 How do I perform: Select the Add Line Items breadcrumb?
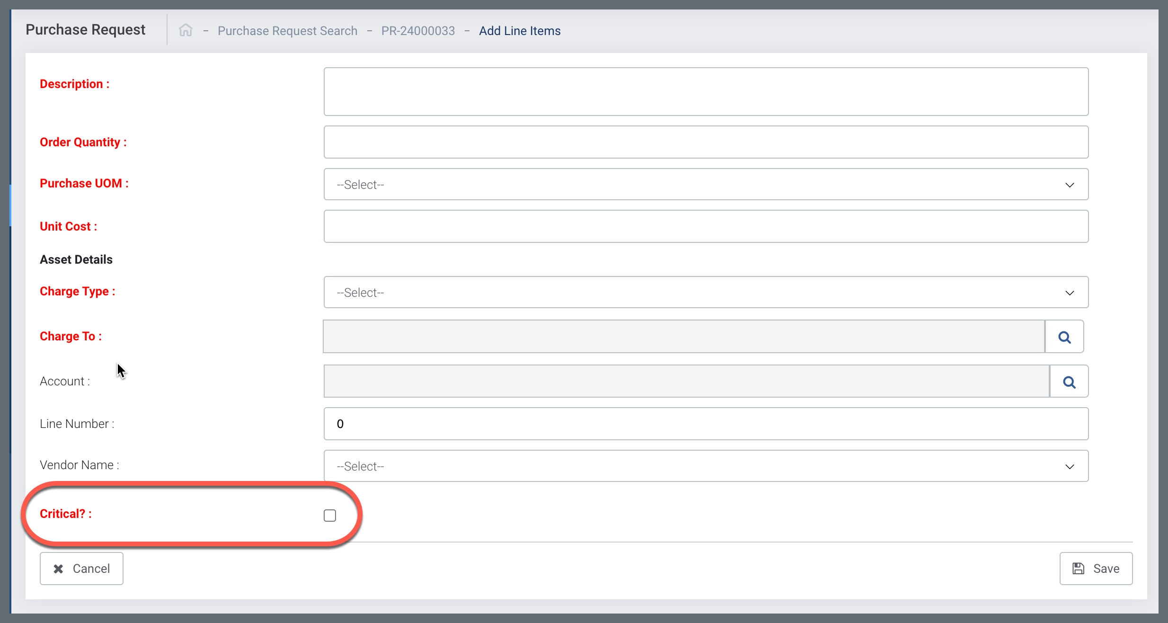(520, 31)
